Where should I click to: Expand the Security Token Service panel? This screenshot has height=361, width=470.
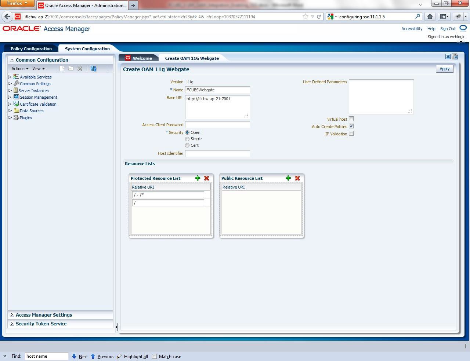[x=12, y=324]
